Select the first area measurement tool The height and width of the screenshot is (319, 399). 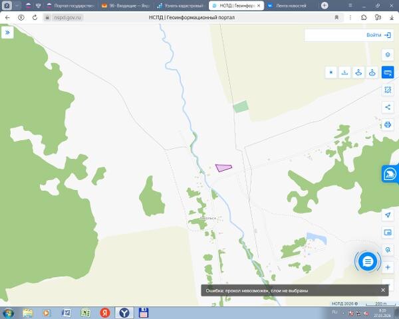(358, 72)
